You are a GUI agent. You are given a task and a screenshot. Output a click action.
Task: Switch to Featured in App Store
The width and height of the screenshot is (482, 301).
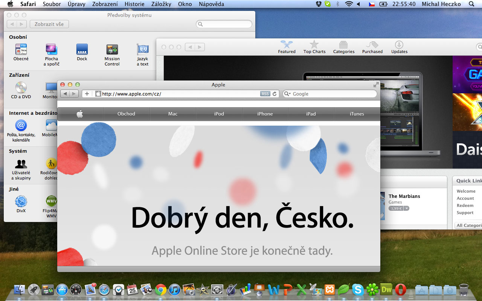pyautogui.click(x=287, y=47)
